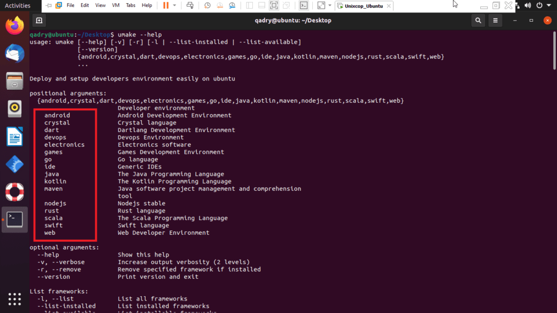Image resolution: width=557 pixels, height=313 pixels.
Task: Search the terminal output
Action: click(478, 21)
